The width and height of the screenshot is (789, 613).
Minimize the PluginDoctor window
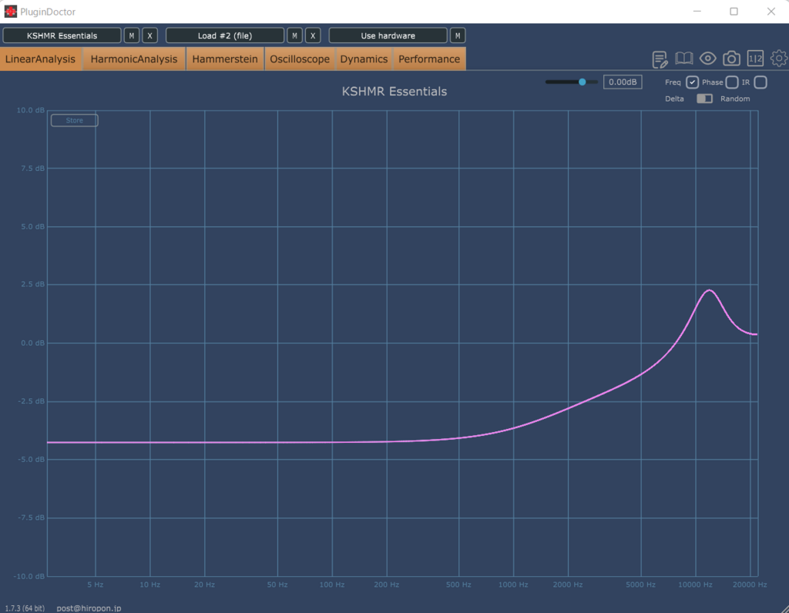(697, 12)
